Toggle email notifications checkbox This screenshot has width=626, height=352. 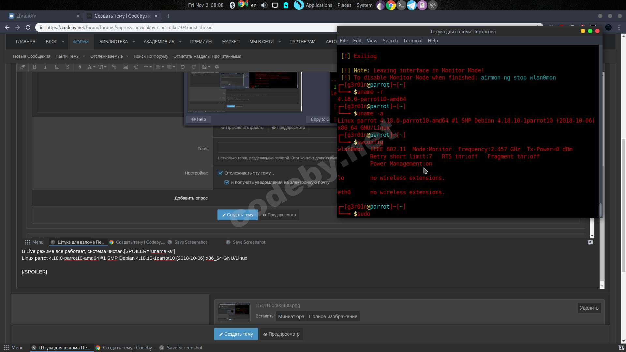[x=227, y=182]
